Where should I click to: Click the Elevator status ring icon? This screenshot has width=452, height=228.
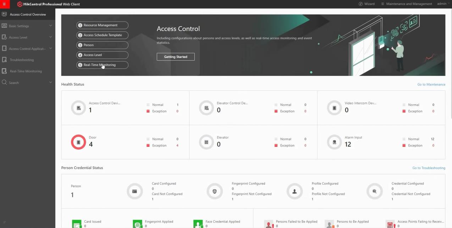[206, 142]
